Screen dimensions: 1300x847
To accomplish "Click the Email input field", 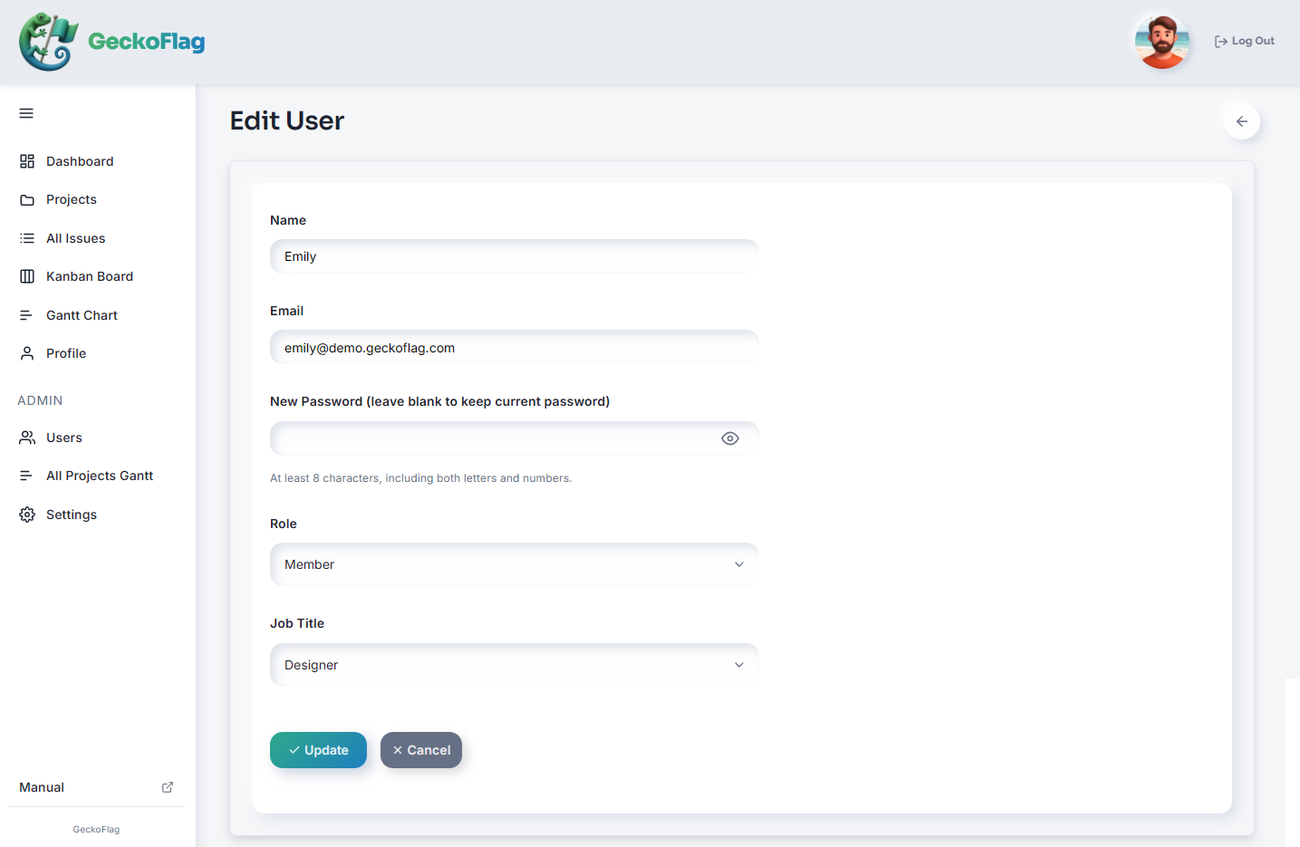I will (x=515, y=348).
